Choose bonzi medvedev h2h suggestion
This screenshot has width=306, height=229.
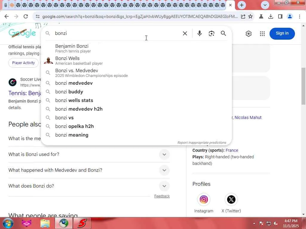pyautogui.click(x=136, y=109)
